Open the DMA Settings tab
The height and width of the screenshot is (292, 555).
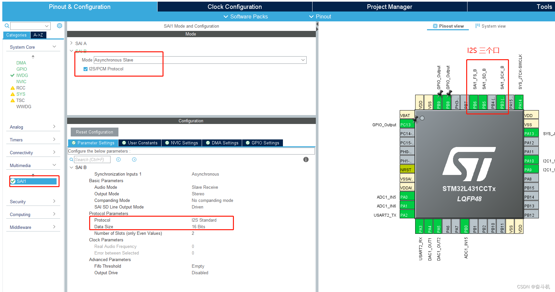(222, 143)
